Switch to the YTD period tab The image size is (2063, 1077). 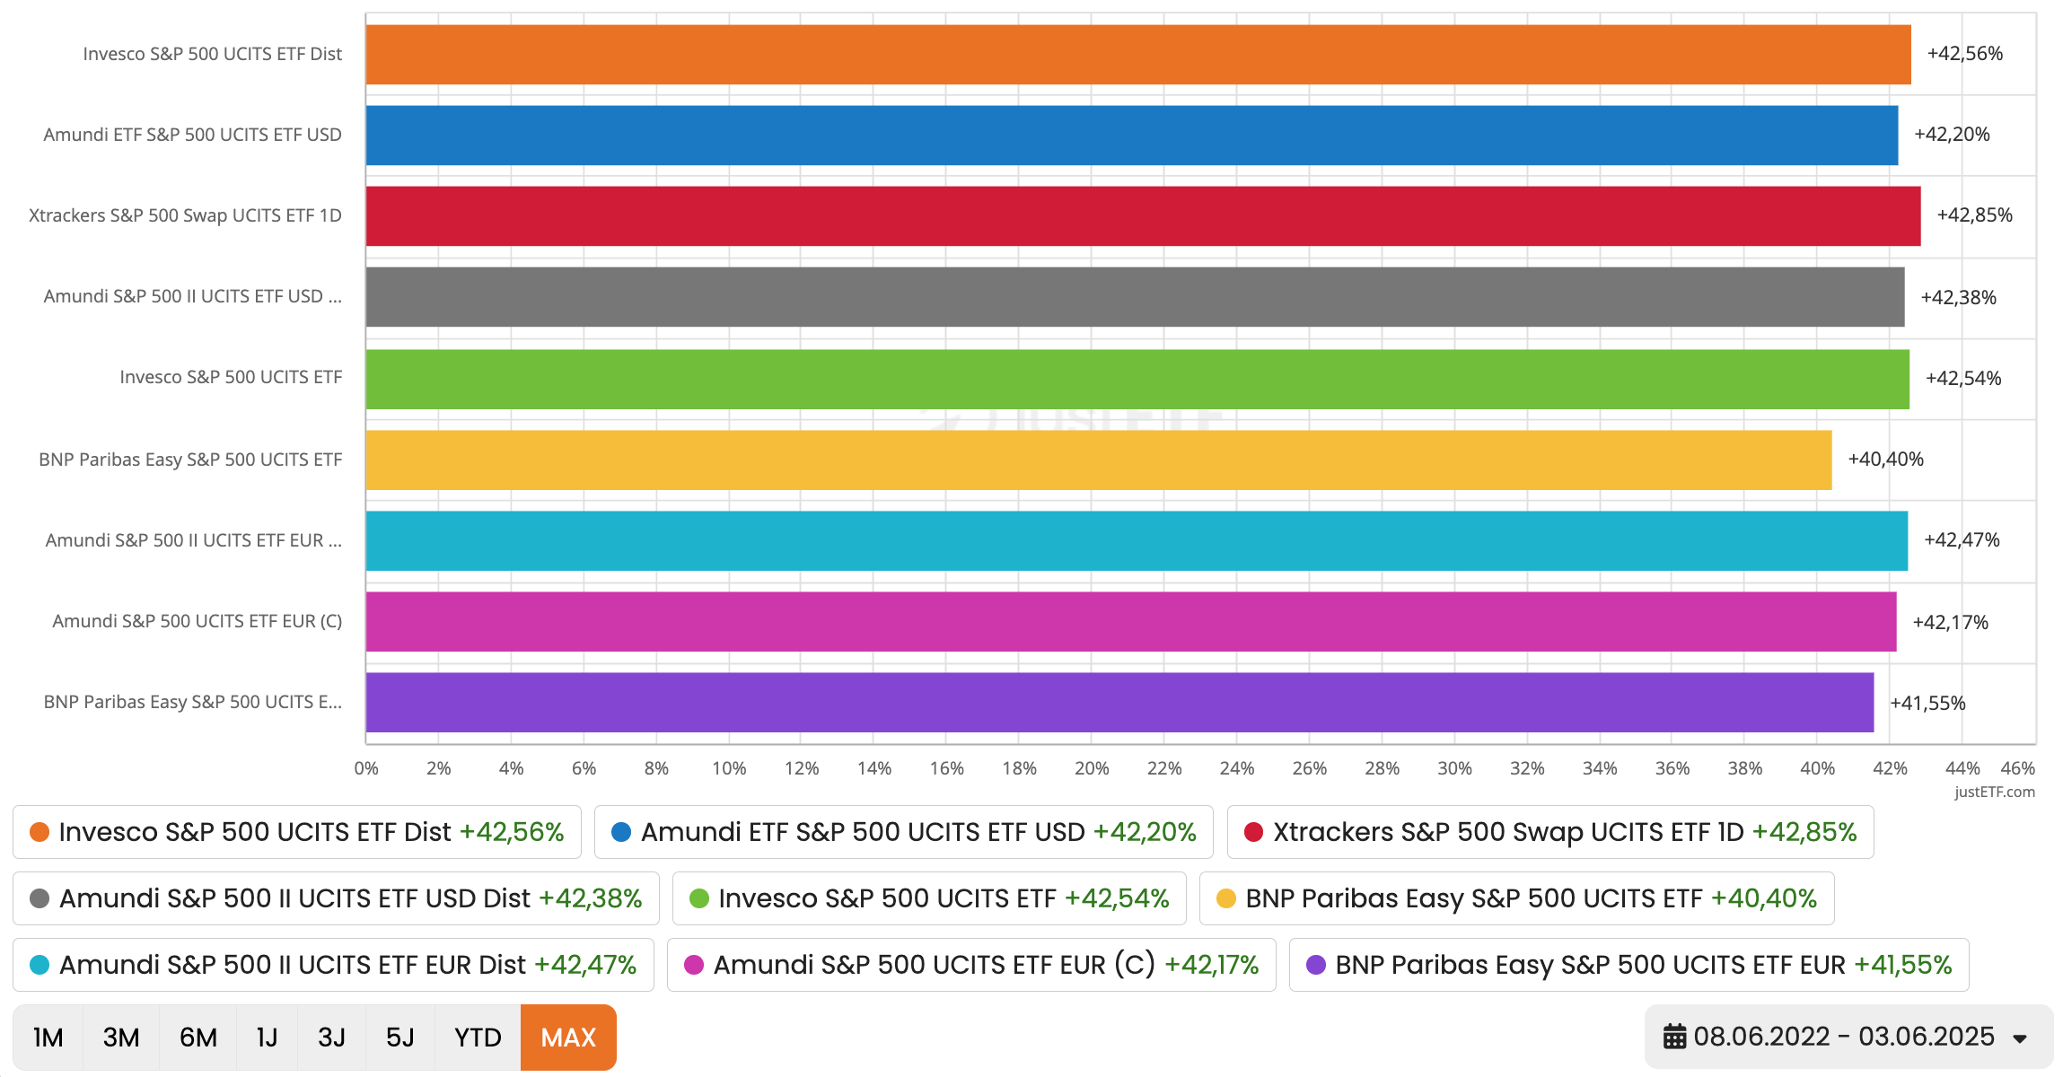click(x=478, y=1037)
